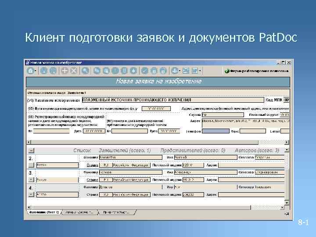This screenshot has width=316, height=237.
Task: Click the home icon in the toolbar
Action: [30, 71]
